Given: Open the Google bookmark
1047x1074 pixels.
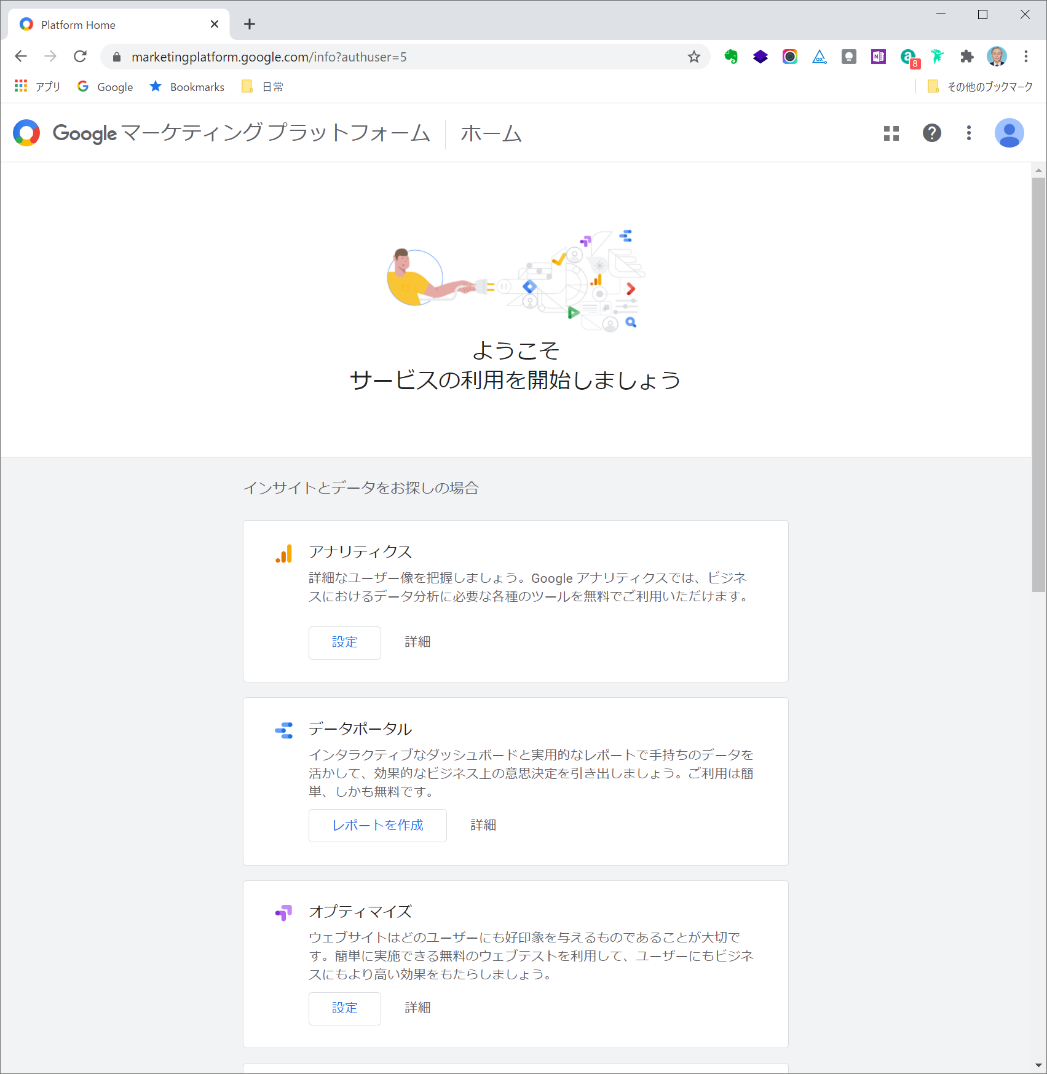Looking at the screenshot, I should [x=105, y=87].
